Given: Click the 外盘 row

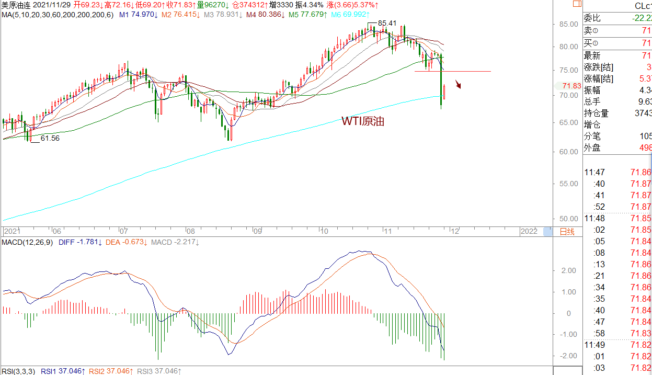Looking at the screenshot, I should click(x=617, y=148).
